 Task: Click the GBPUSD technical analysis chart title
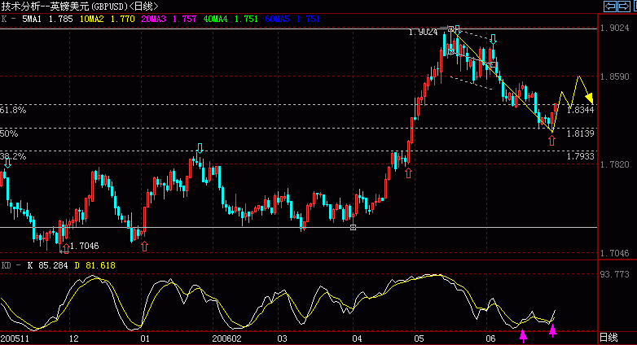80,6
